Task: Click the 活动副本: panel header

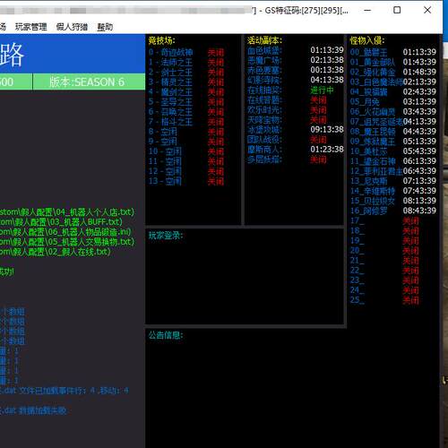Action: 264,40
